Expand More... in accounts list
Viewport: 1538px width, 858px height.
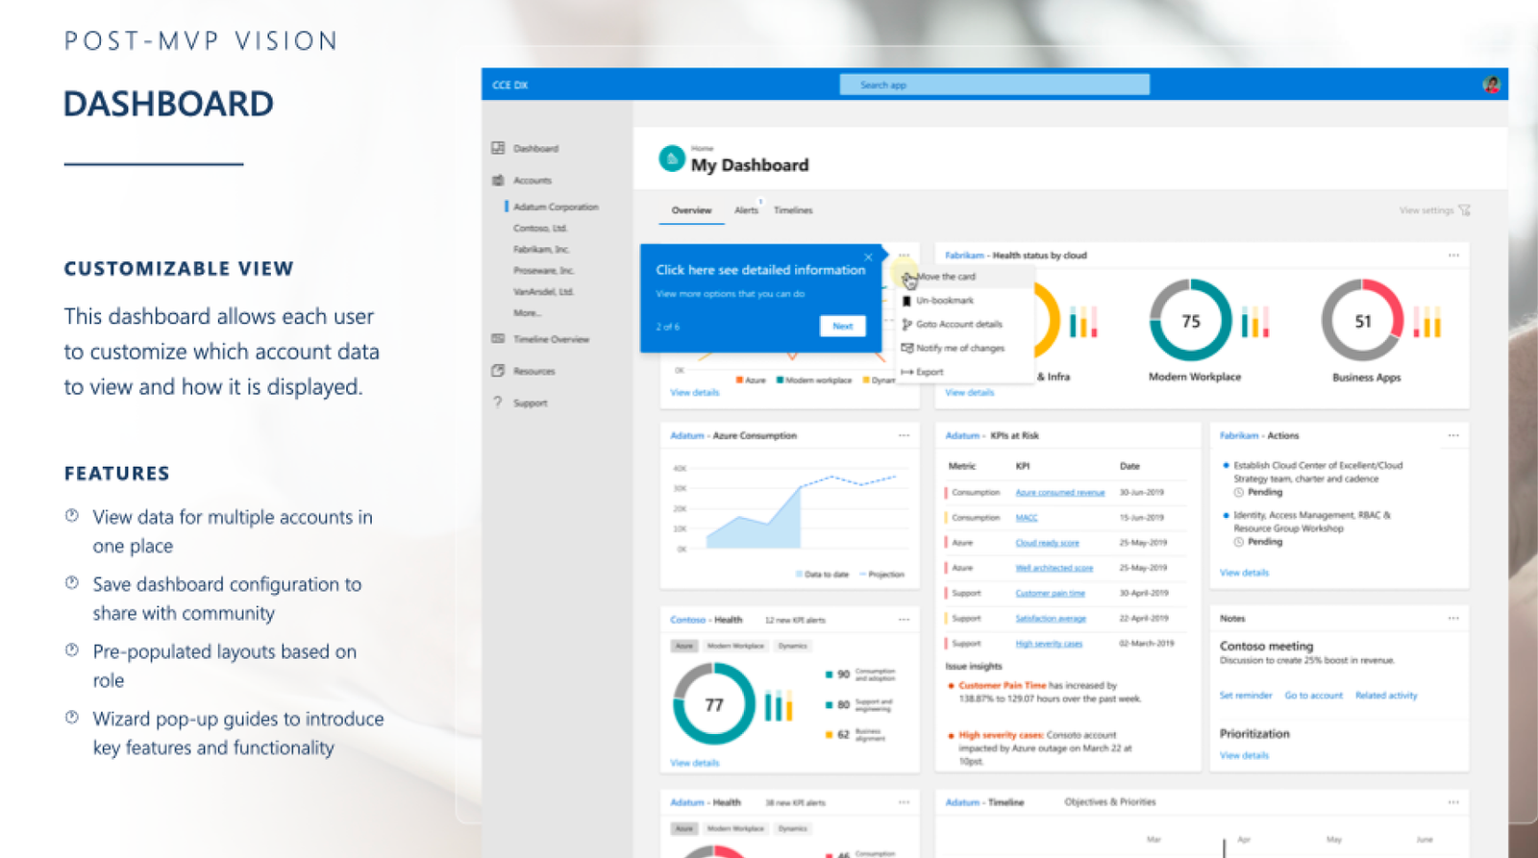click(x=527, y=312)
